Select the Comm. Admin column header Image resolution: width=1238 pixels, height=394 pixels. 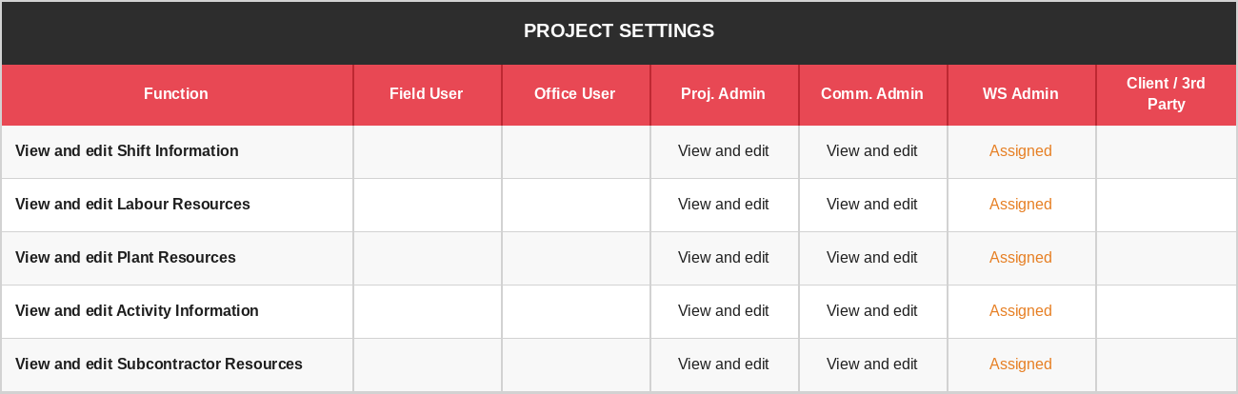click(x=871, y=94)
